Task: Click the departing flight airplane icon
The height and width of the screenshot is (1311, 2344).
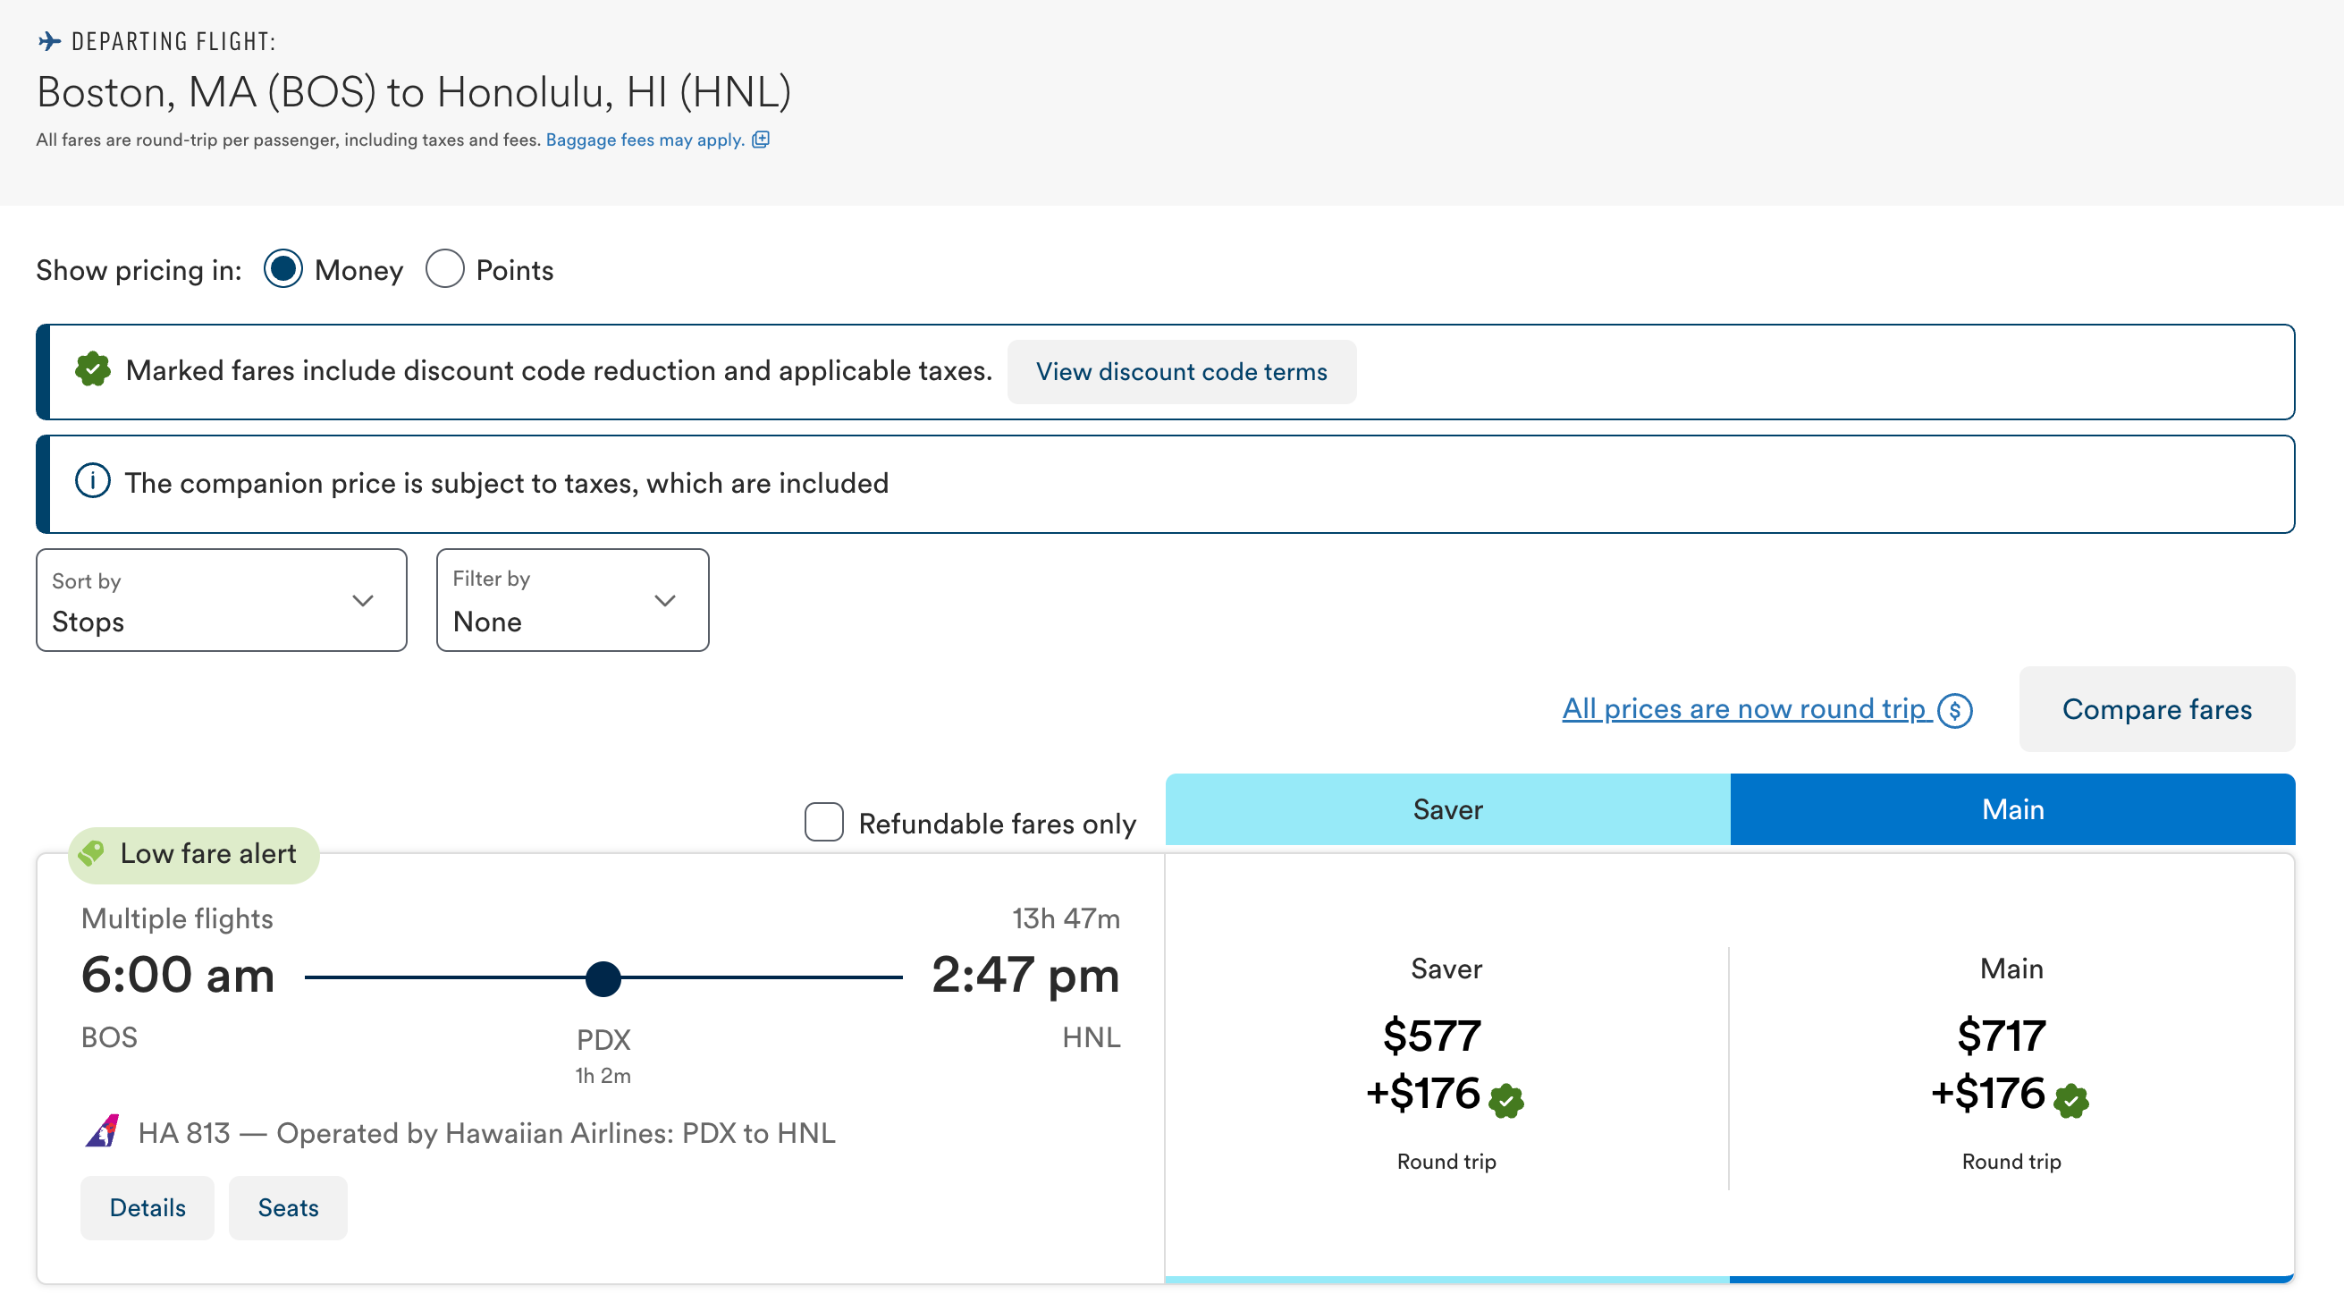Action: pyautogui.click(x=49, y=41)
